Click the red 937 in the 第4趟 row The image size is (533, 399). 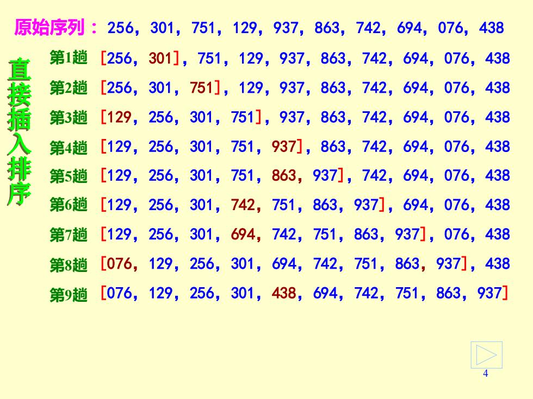[284, 147]
